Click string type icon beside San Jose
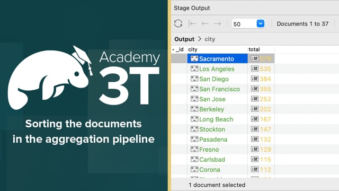The width and height of the screenshot is (339, 191). (x=194, y=99)
